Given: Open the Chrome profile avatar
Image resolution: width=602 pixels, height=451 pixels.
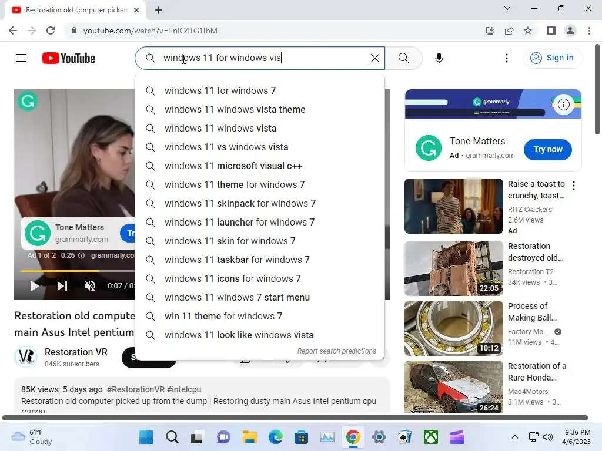Looking at the screenshot, I should pyautogui.click(x=570, y=31).
